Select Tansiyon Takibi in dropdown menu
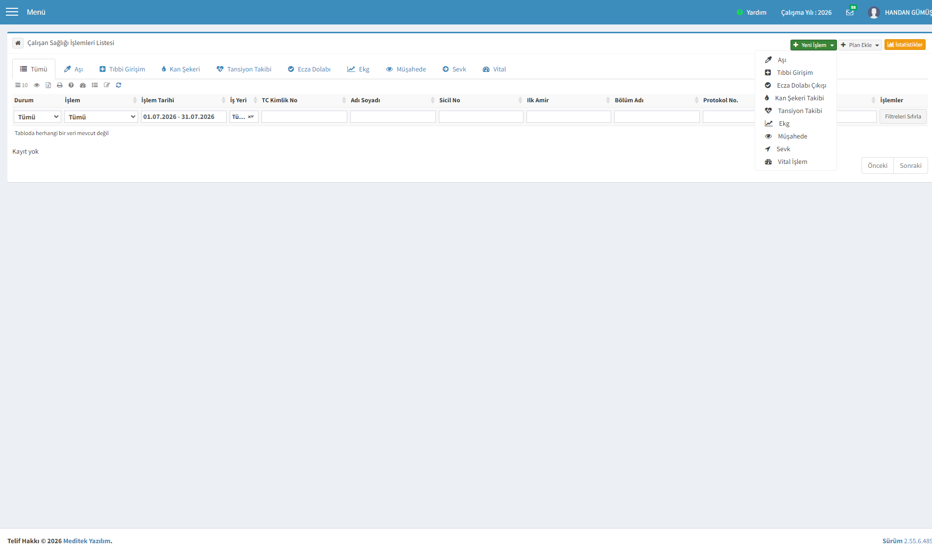932x553 pixels. coord(796,111)
